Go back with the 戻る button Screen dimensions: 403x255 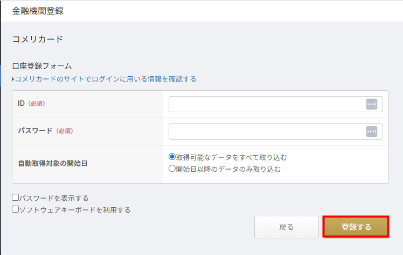(287, 227)
